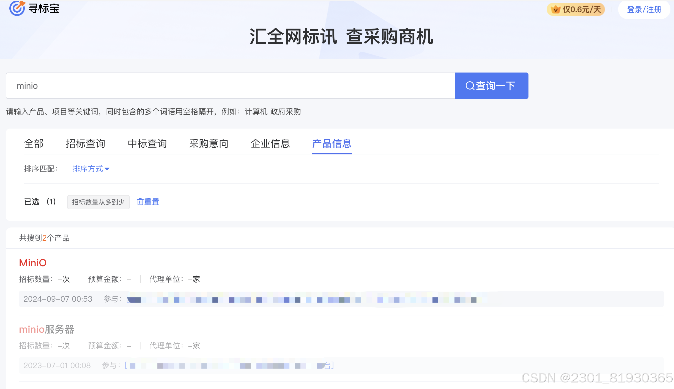Viewport: 674px width, 389px height.
Task: Focus the search field containing minio
Action: tap(230, 86)
